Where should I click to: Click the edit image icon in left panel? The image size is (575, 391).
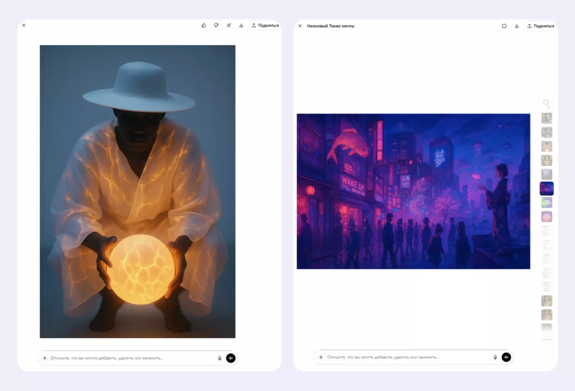pos(229,26)
